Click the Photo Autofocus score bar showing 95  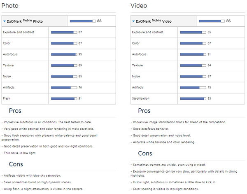64,54
